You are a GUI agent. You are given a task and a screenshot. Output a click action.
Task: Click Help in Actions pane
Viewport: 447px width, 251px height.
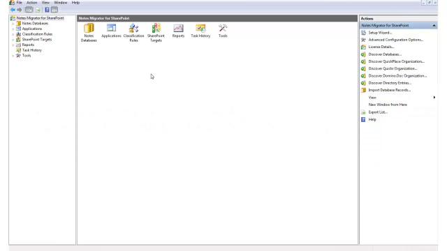(372, 119)
